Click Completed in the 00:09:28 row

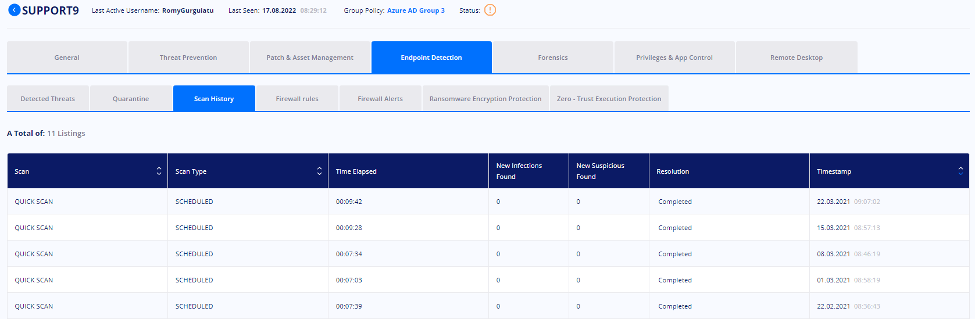click(675, 228)
